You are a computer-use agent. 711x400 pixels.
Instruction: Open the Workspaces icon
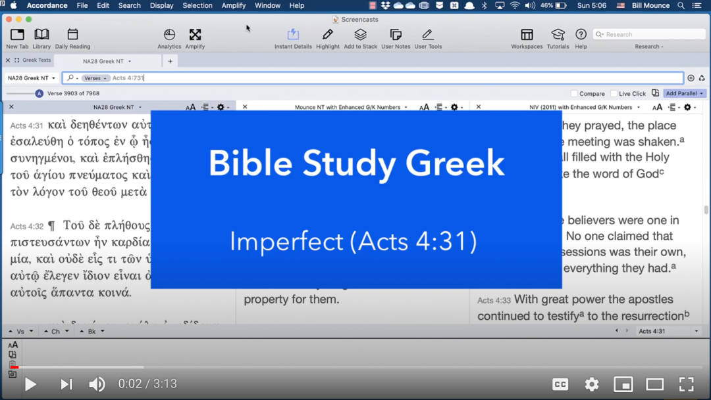pos(527,35)
